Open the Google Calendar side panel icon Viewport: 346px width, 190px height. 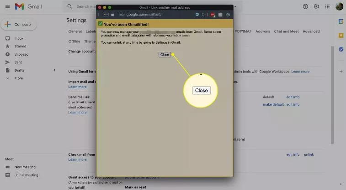(x=341, y=21)
